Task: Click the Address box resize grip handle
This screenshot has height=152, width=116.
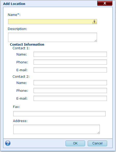Action: coord(99,133)
